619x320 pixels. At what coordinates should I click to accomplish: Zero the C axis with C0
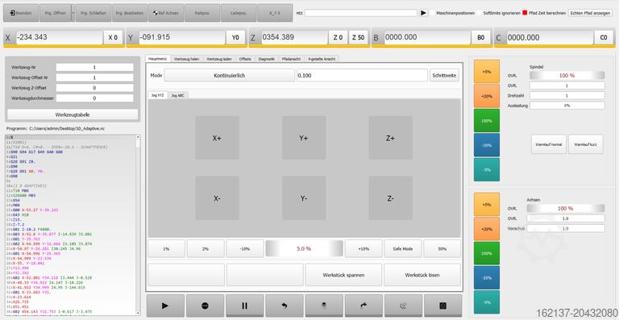604,38
